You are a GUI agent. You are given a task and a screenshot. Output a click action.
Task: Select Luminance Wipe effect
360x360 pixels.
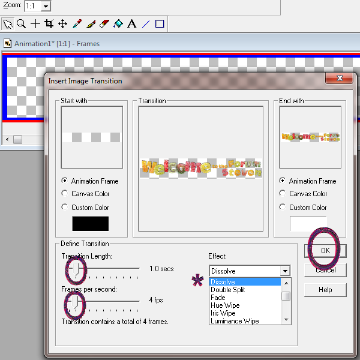(x=245, y=321)
